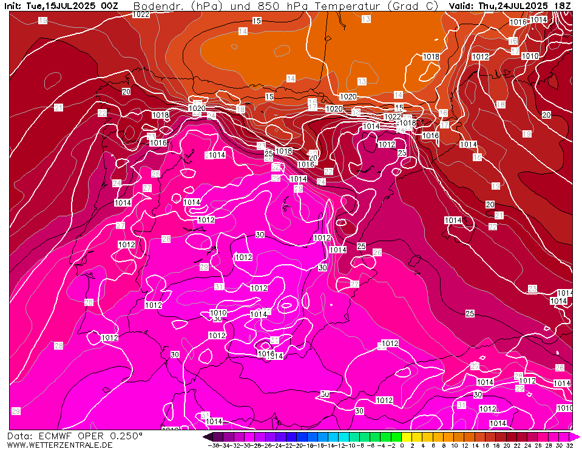Open the WWW.WETTERZENTRALE.DE link text

coord(59,445)
